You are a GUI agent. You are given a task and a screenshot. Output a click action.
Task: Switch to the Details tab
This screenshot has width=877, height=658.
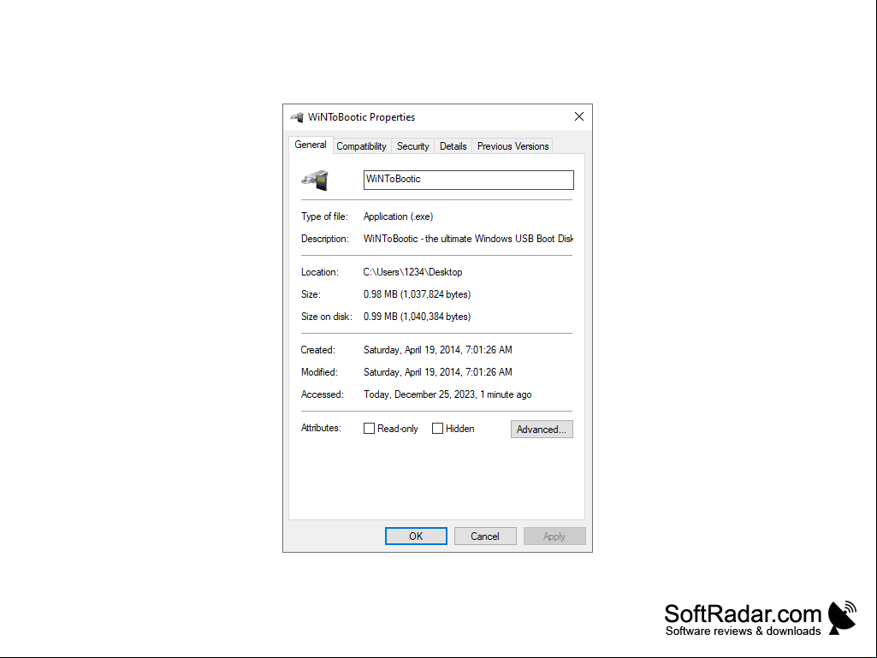point(453,146)
